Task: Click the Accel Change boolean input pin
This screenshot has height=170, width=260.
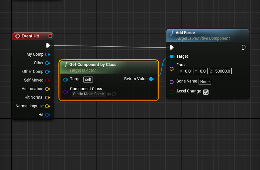Action: pos(172,92)
